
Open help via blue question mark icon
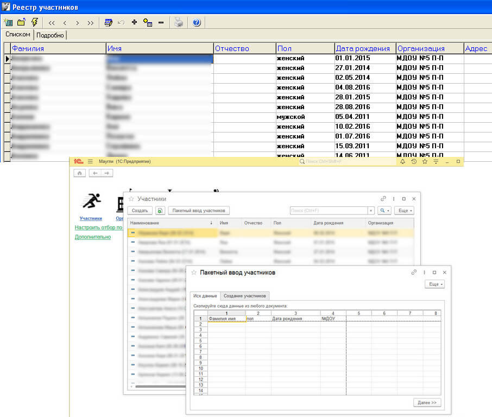pyautogui.click(x=197, y=22)
